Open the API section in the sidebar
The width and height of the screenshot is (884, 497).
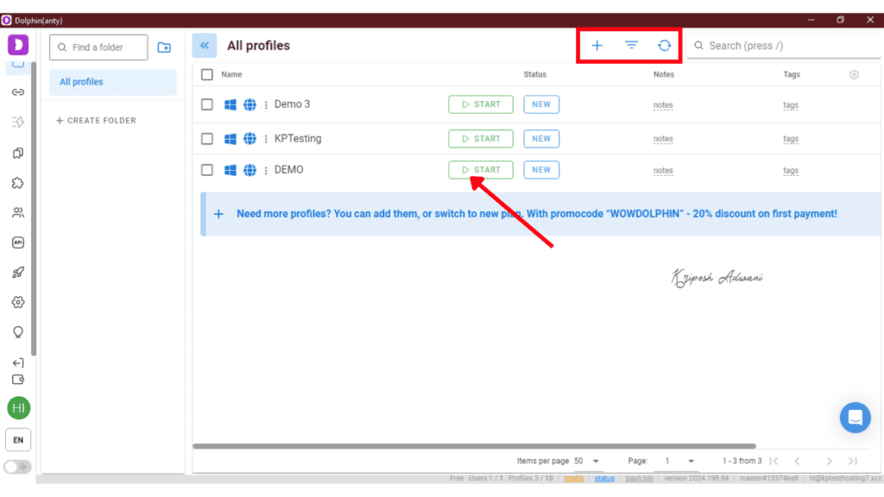(18, 242)
